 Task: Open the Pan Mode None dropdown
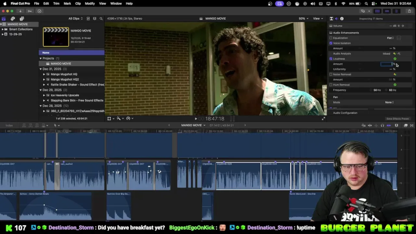[x=389, y=102]
